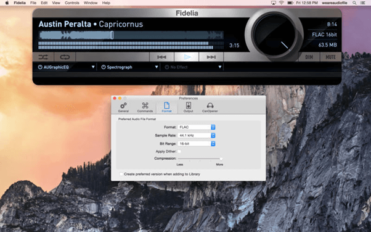Open the Commands preferences tab
The width and height of the screenshot is (371, 232).
point(145,107)
